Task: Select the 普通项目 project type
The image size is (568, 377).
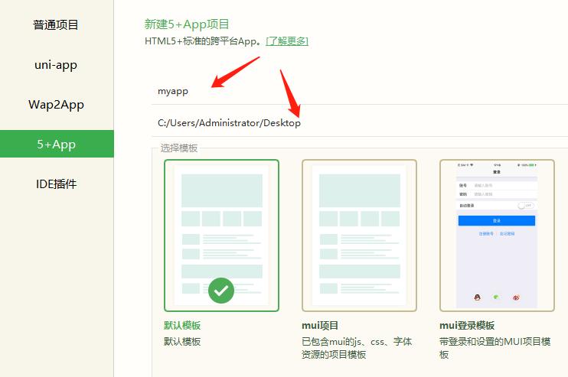Action: [x=57, y=25]
